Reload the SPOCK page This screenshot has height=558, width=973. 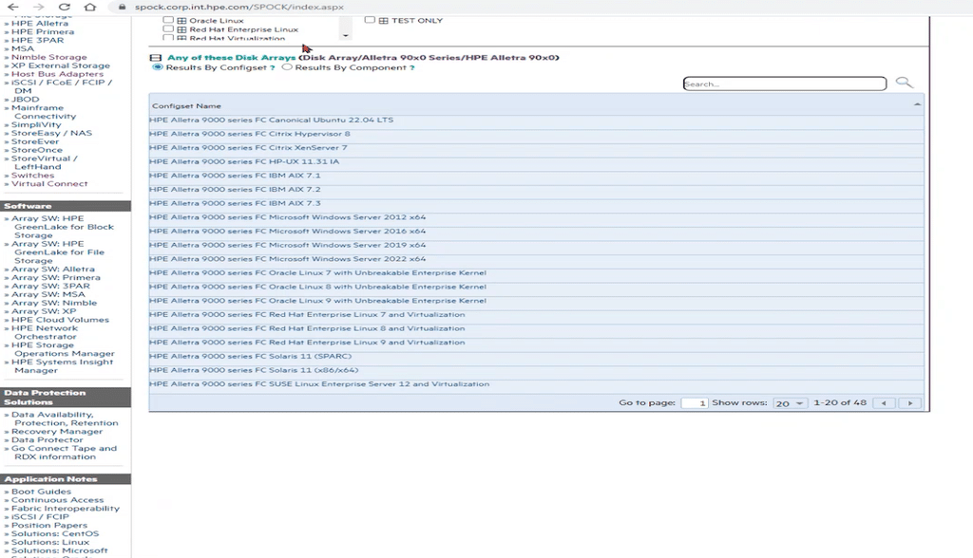pyautogui.click(x=64, y=7)
